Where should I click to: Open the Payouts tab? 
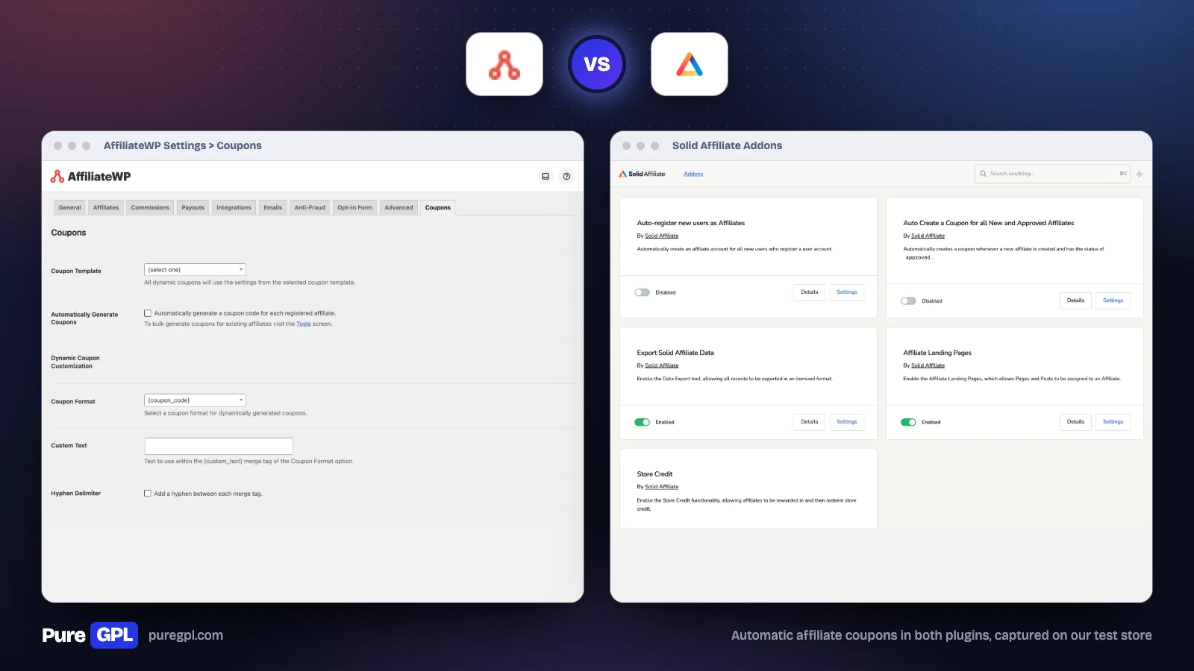pos(193,207)
